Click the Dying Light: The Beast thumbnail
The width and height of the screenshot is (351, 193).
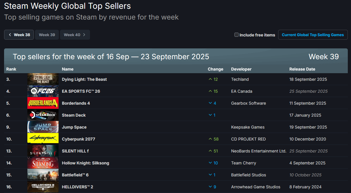coord(43,79)
